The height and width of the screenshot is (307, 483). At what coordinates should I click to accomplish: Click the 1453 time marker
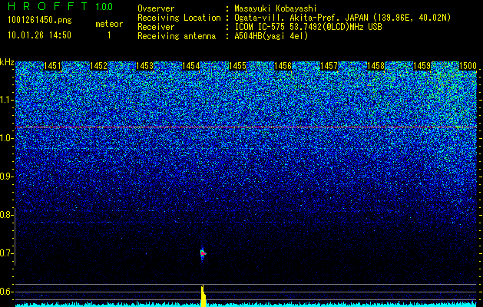tap(145, 66)
